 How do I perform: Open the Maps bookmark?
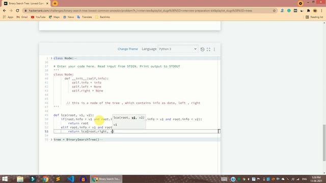55,17
